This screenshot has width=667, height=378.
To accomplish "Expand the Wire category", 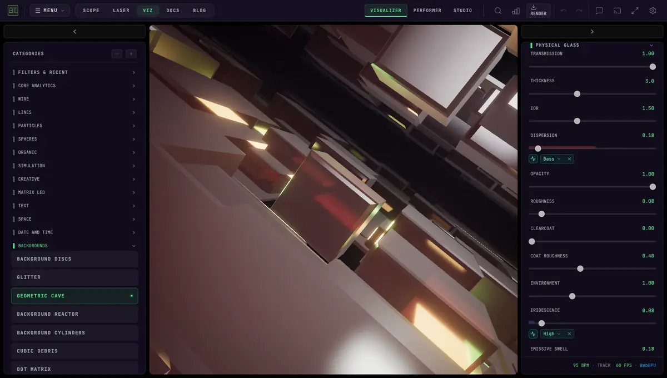I will tap(74, 99).
